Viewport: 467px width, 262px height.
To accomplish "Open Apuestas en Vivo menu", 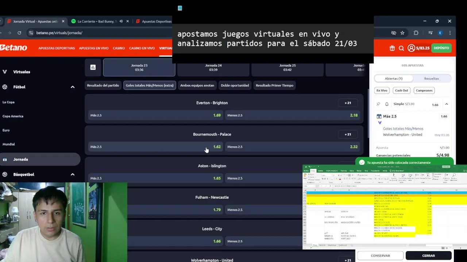I will (94, 48).
